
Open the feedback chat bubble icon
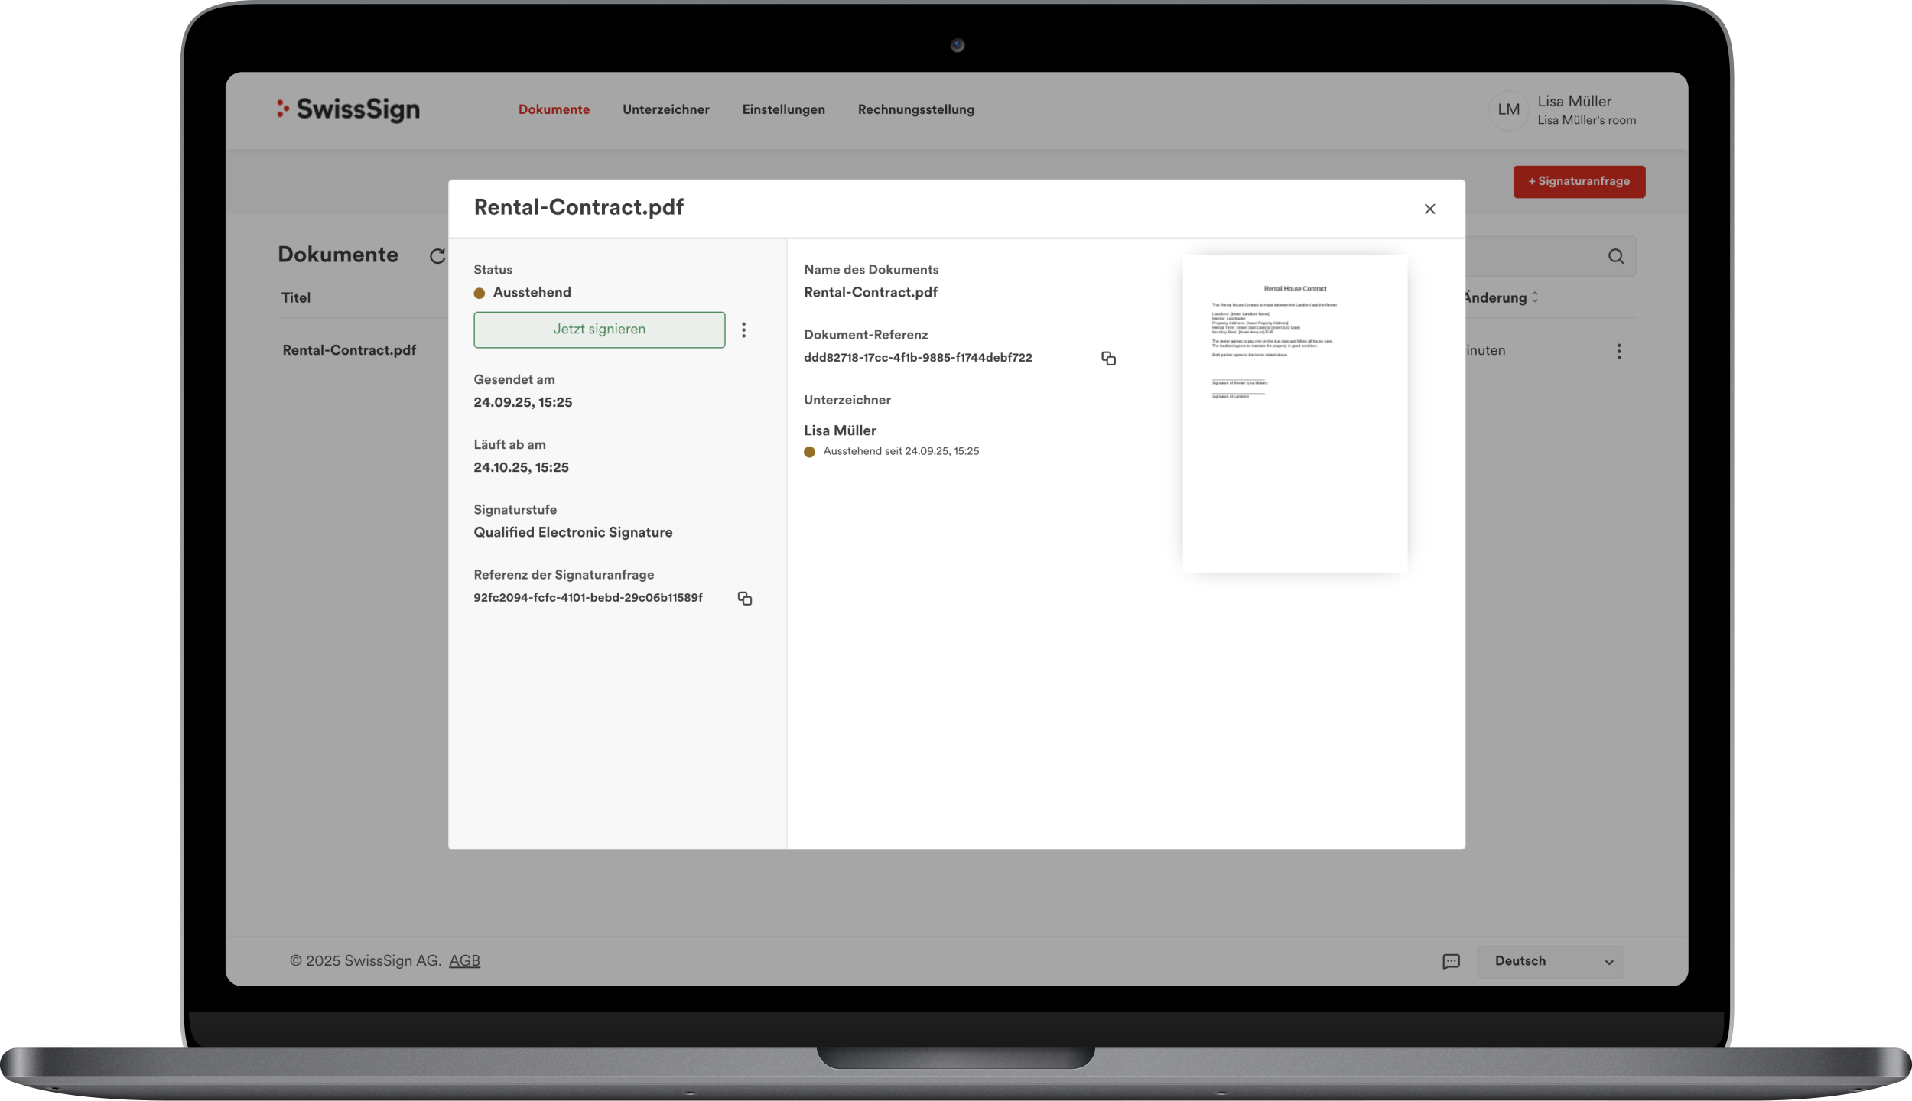point(1451,961)
